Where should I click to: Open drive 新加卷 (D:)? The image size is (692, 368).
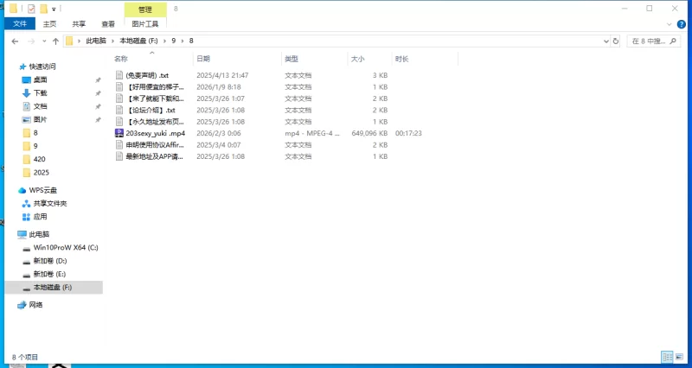click(50, 261)
